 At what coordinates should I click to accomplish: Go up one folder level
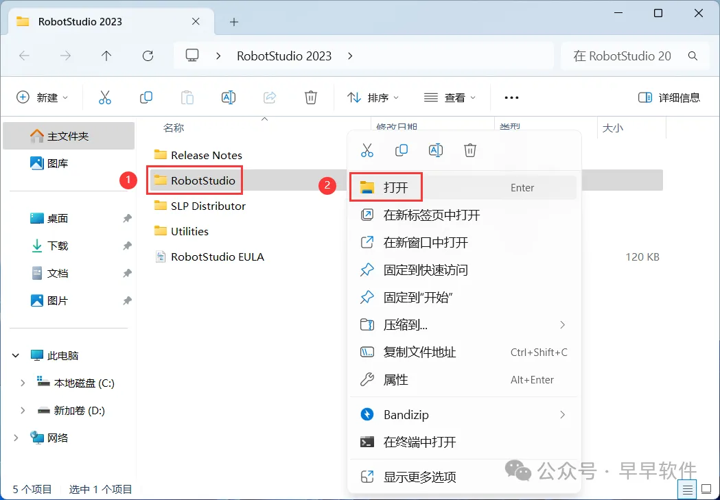(106, 56)
